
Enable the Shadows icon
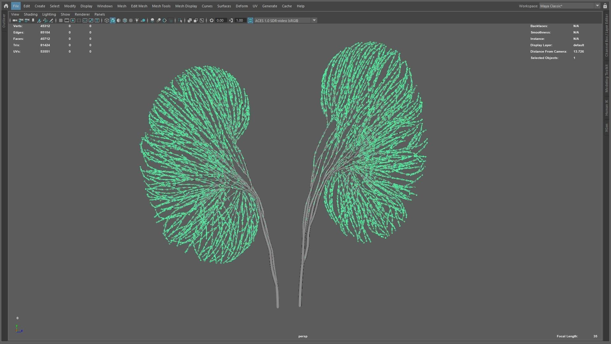pyautogui.click(x=143, y=20)
